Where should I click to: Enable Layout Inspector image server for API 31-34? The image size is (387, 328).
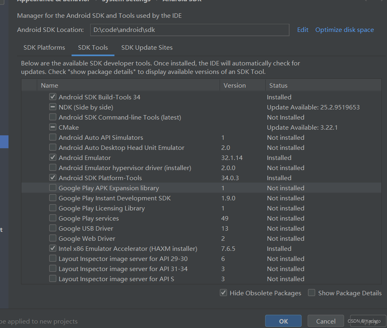coord(53,269)
